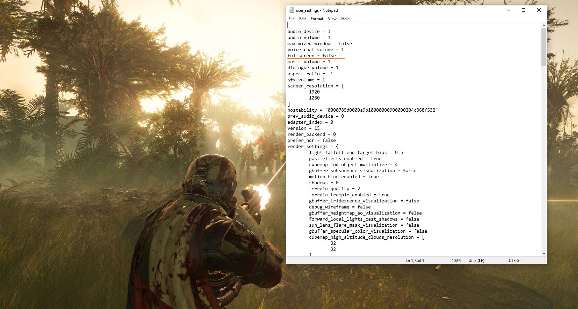The image size is (578, 309).
Task: Click the 'terrain_trample_enabled = true' line
Action: (x=349, y=195)
